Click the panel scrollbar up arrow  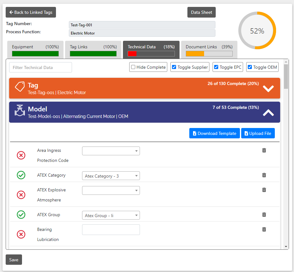click(286, 62)
